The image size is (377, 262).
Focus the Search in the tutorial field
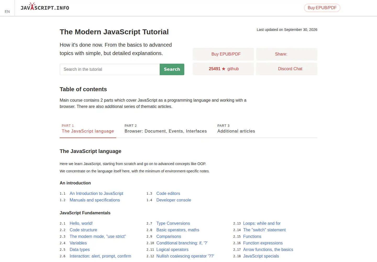pyautogui.click(x=110, y=69)
